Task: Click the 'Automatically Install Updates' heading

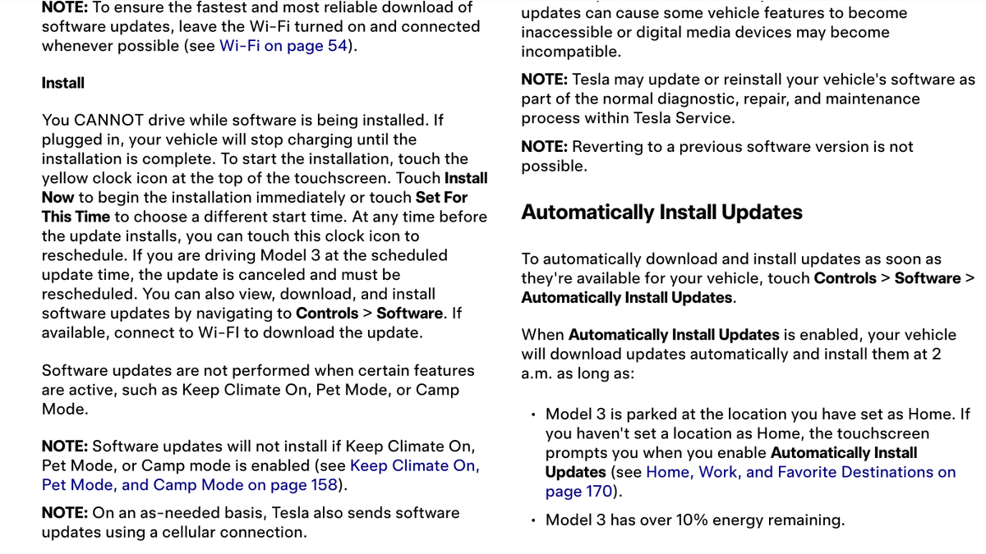Action: [x=661, y=212]
